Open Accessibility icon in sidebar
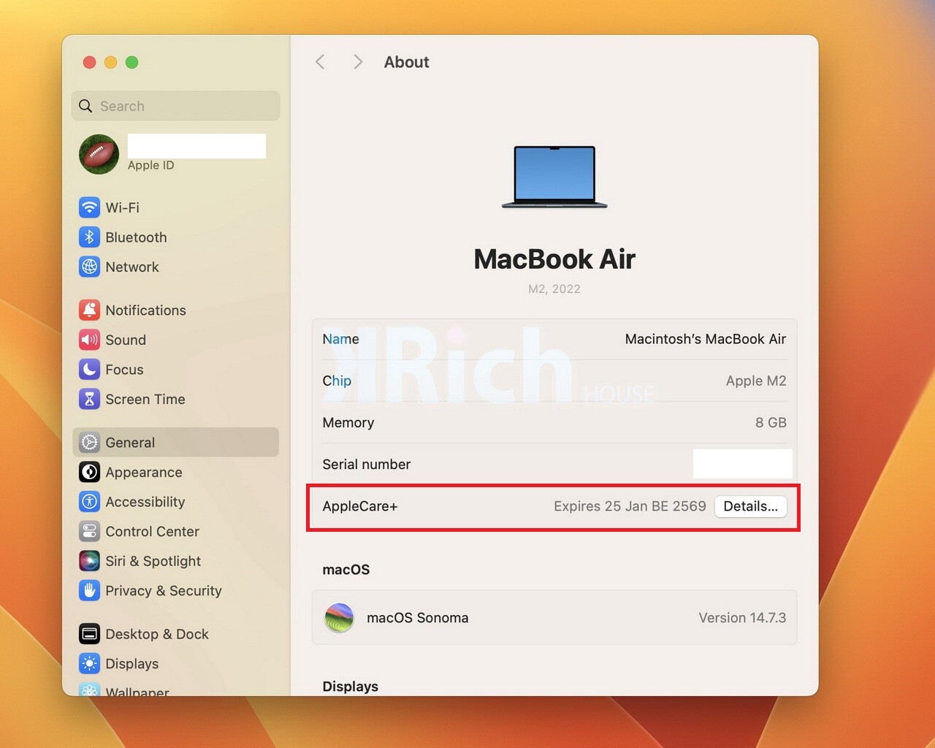935x748 pixels. pyautogui.click(x=89, y=502)
